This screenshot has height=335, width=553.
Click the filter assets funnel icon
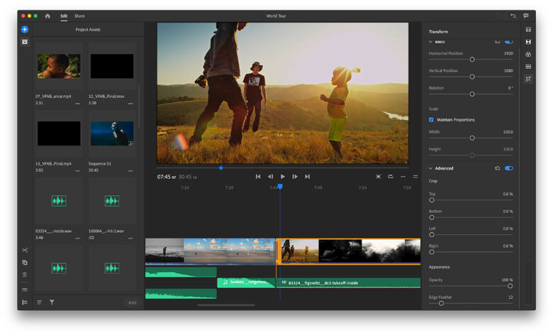tap(52, 302)
